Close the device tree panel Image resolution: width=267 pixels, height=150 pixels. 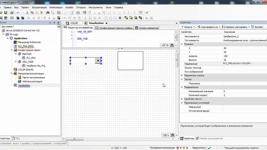tap(58, 22)
